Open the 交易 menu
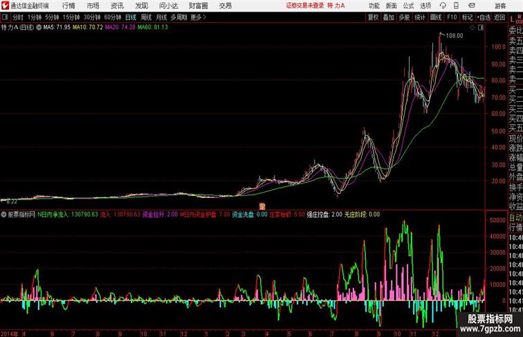Image resolution: width=523 pixels, height=337 pixels. [x=226, y=6]
